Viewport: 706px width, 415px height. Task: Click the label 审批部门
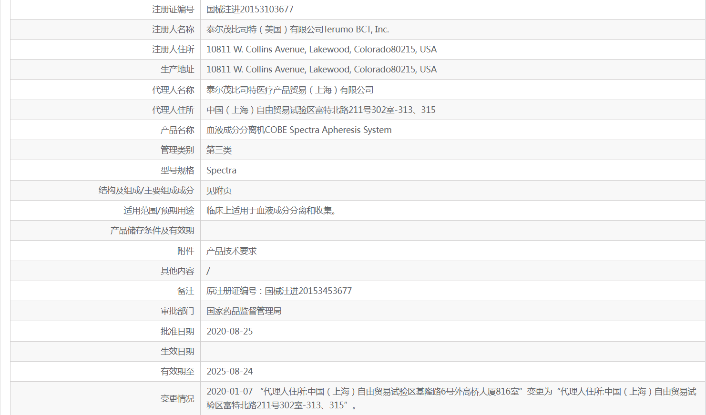(177, 311)
